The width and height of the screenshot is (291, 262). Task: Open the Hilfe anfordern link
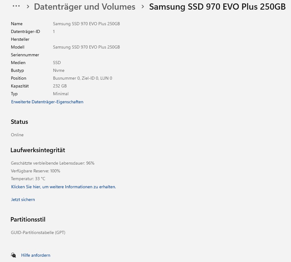click(x=36, y=255)
